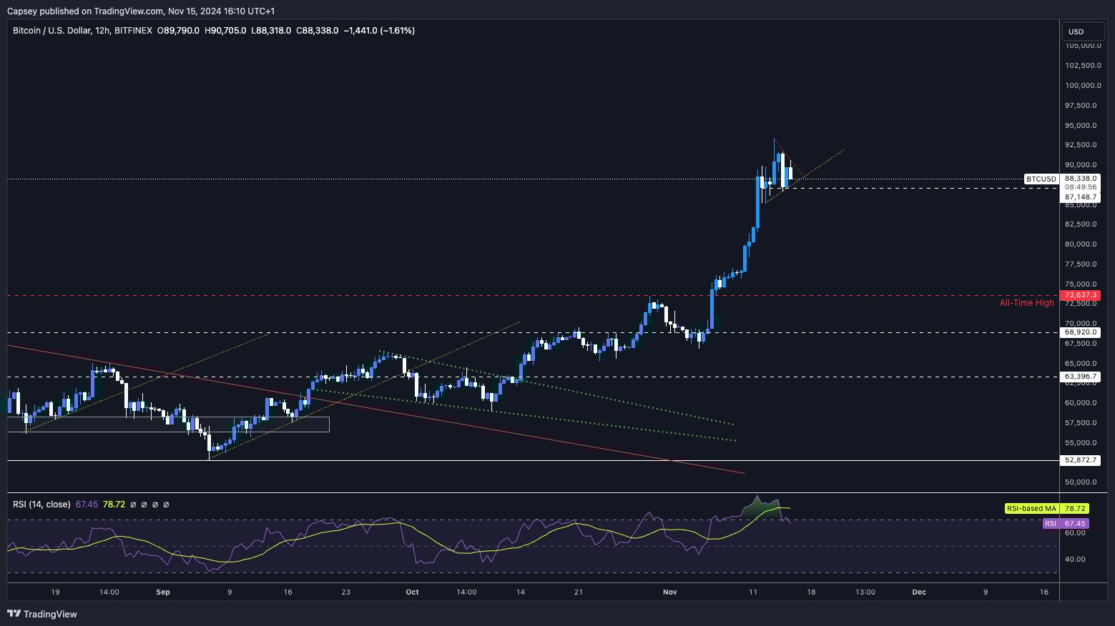Click the third crossed-circle icon in RSI row
The width and height of the screenshot is (1115, 626).
(155, 505)
